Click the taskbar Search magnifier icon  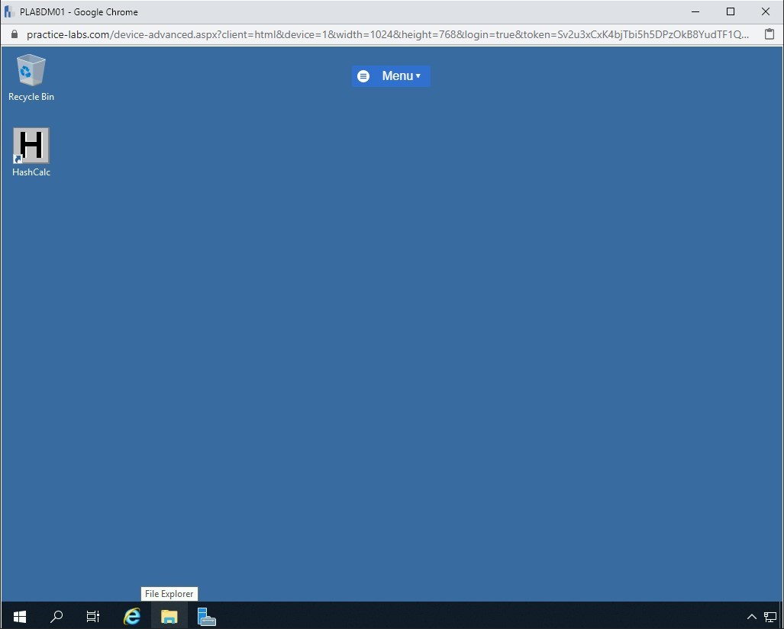pyautogui.click(x=56, y=616)
